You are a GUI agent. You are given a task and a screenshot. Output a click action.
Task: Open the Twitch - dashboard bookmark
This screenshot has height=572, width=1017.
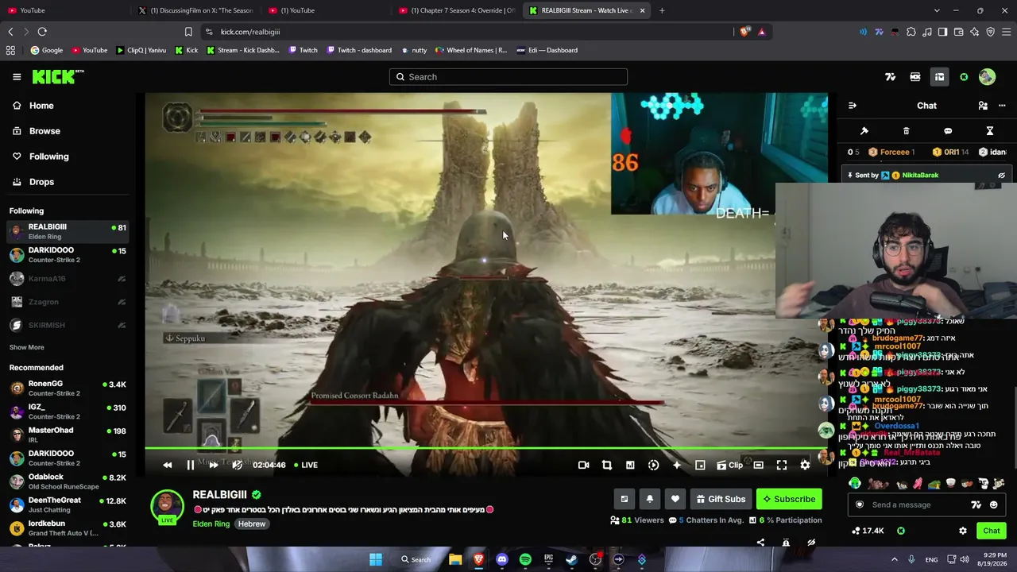(359, 50)
